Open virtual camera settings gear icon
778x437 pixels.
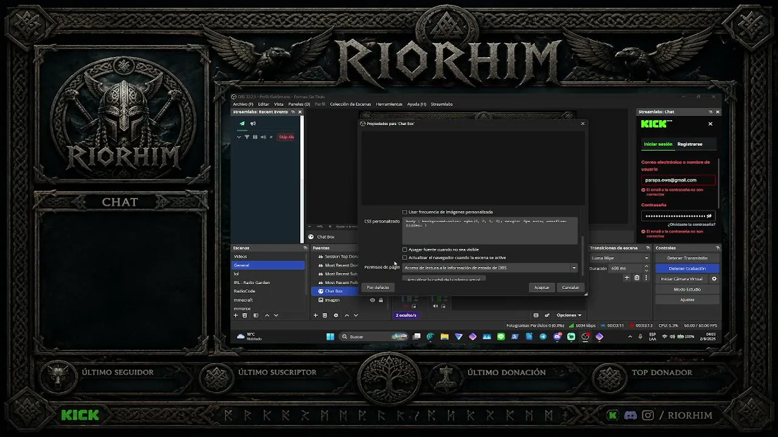[x=714, y=279]
